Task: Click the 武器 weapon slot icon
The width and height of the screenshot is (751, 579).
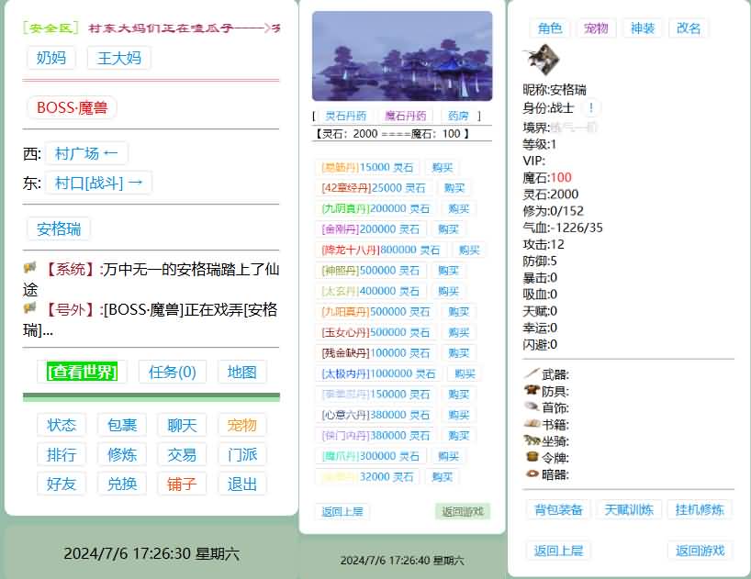Action: tap(532, 374)
